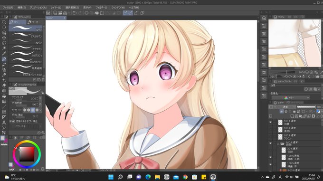
Task: Open 編集(E) menu
Action: pyautogui.click(x=22, y=8)
